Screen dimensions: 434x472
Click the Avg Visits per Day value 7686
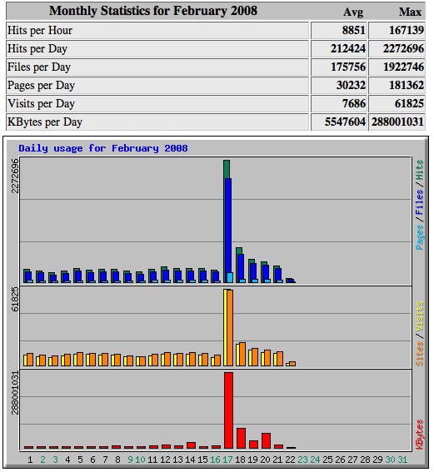click(354, 103)
